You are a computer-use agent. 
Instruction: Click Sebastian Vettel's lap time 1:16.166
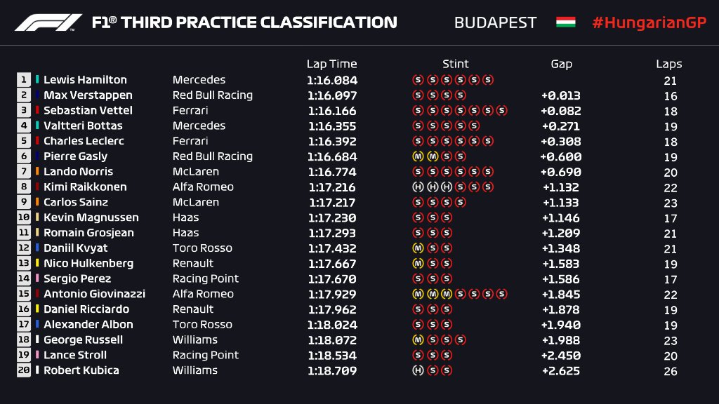331,111
